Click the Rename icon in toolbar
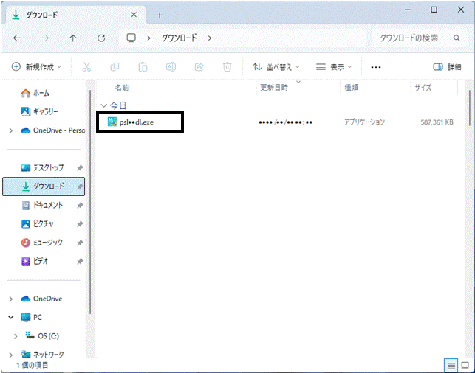Image resolution: width=475 pixels, height=373 pixels. pos(171,67)
